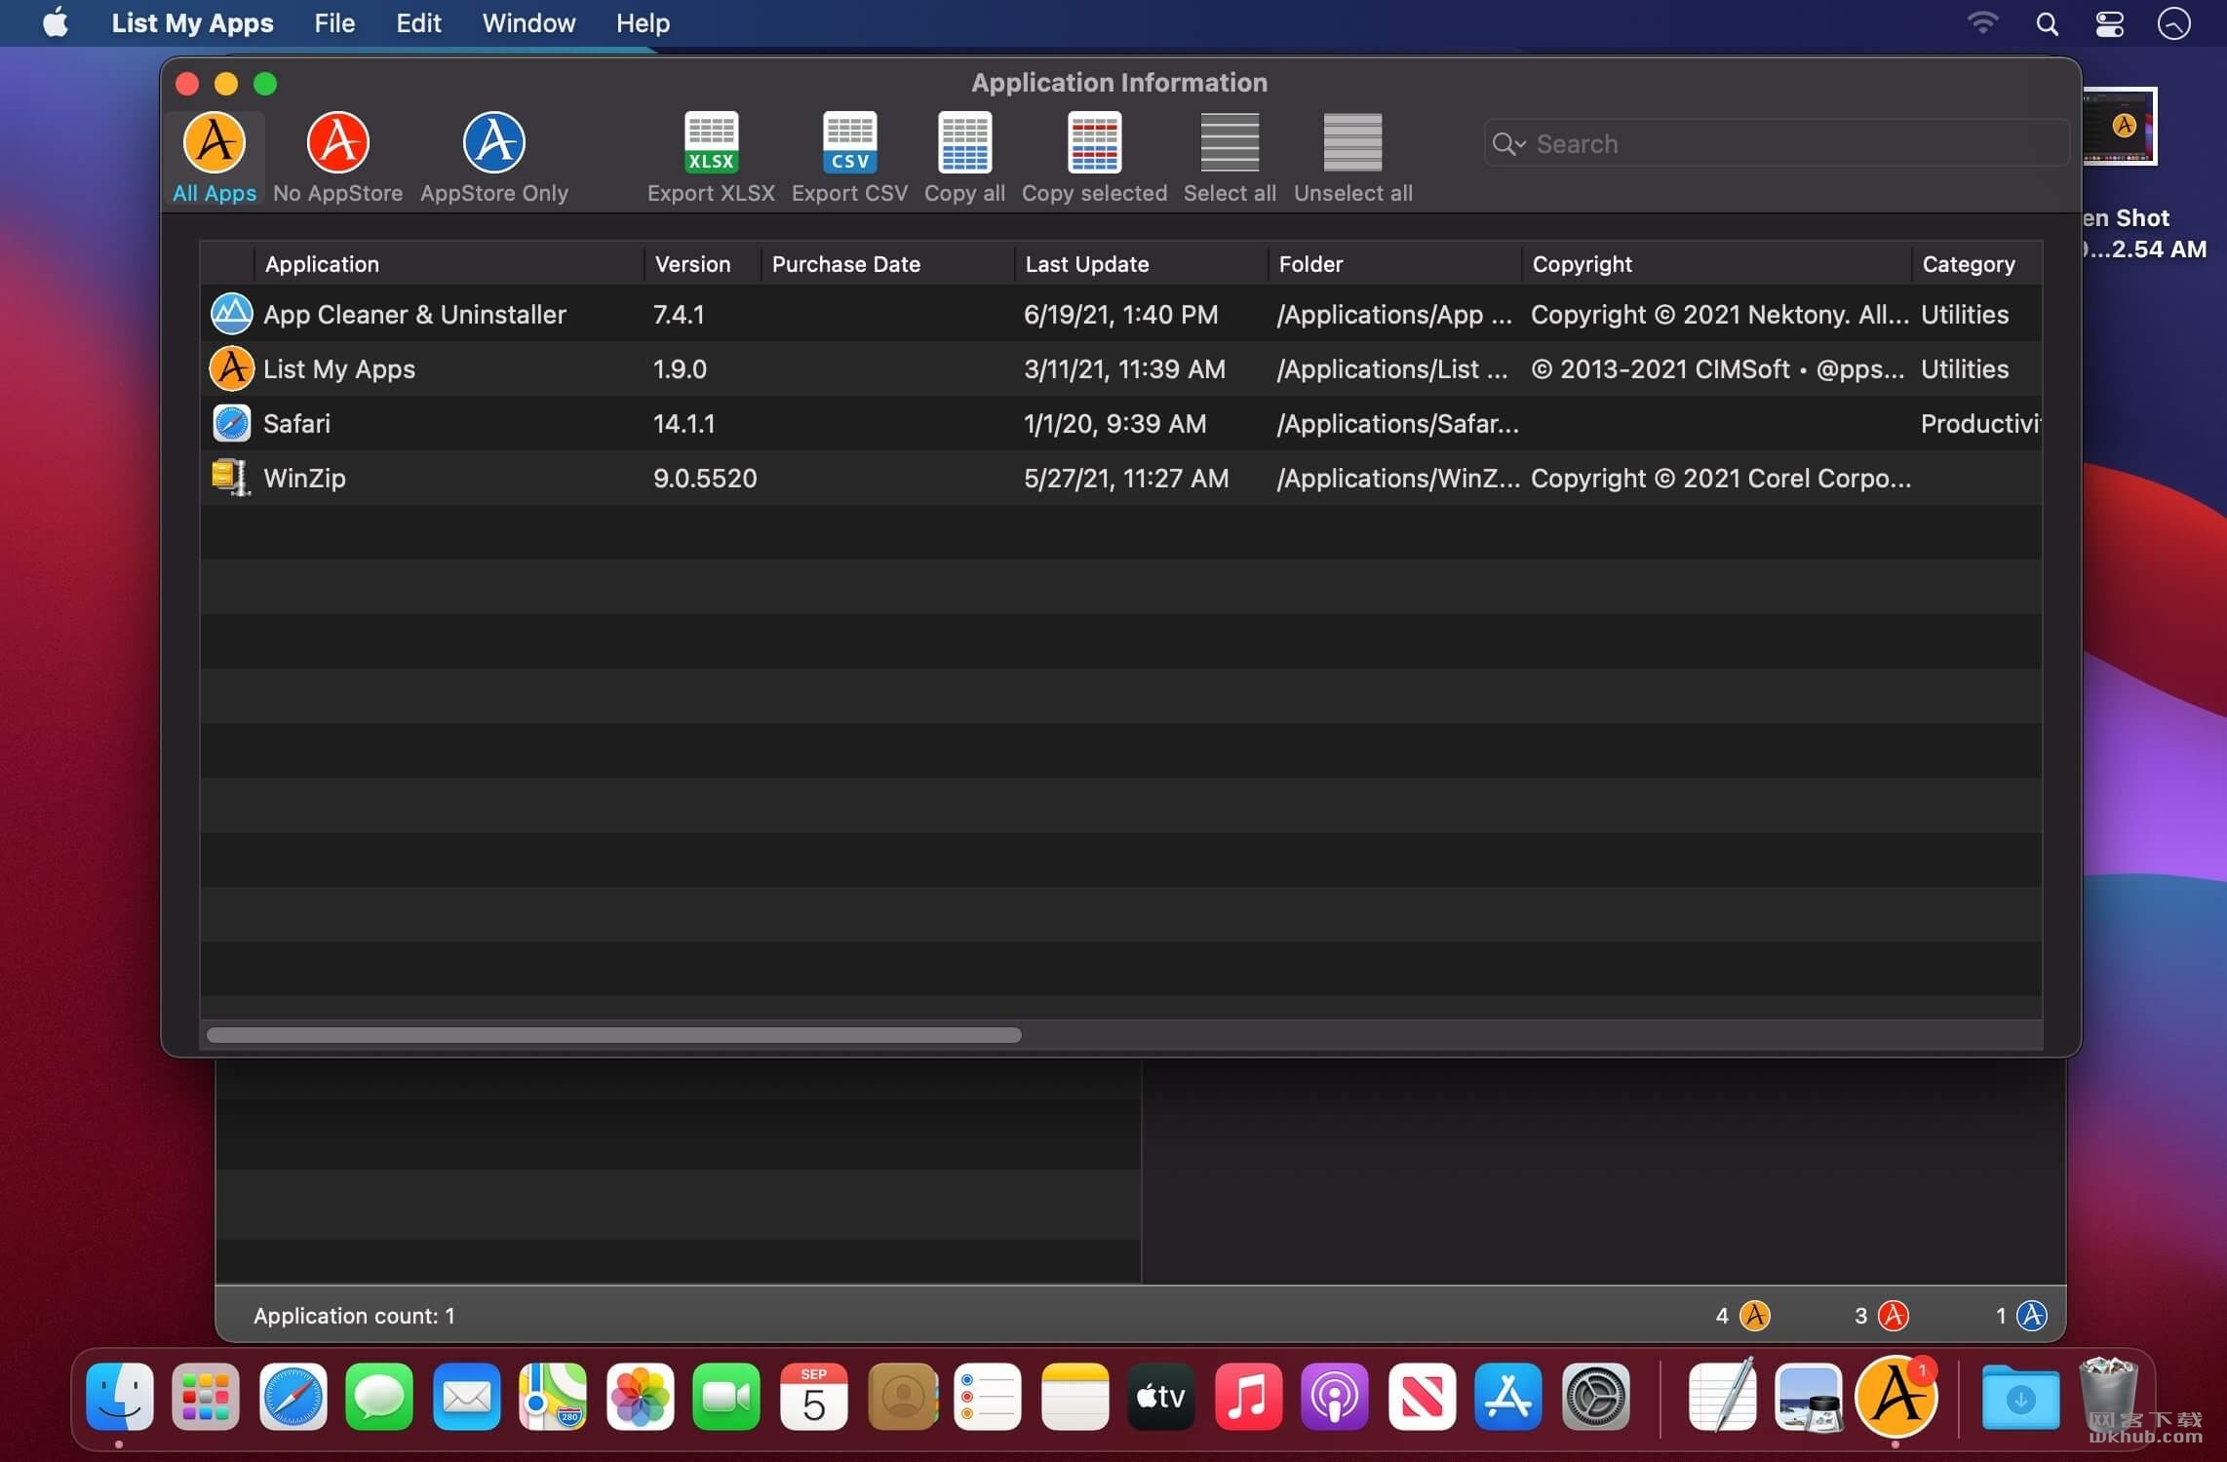Sort by the Category column header
Viewport: 2227px width, 1462px height.
coord(1976,264)
